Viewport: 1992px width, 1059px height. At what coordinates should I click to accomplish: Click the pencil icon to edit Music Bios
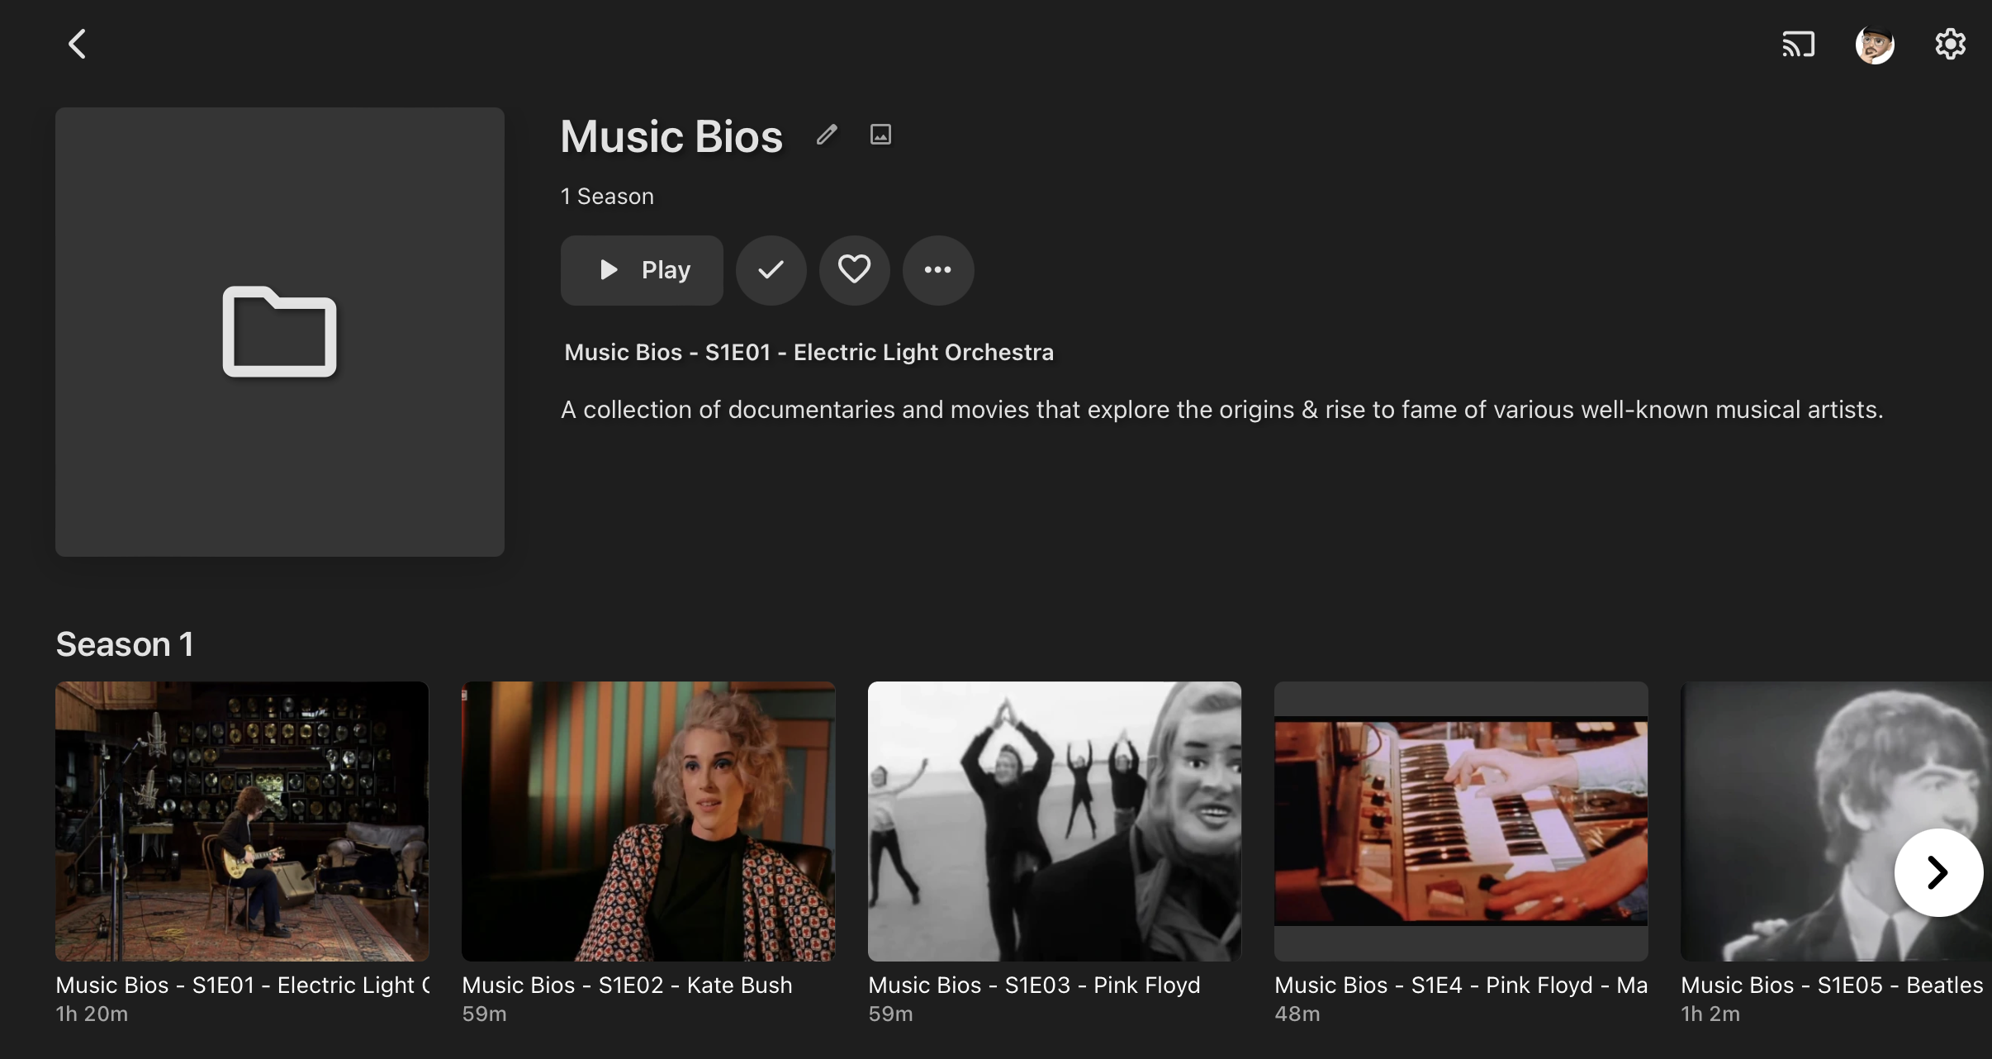pyautogui.click(x=827, y=135)
